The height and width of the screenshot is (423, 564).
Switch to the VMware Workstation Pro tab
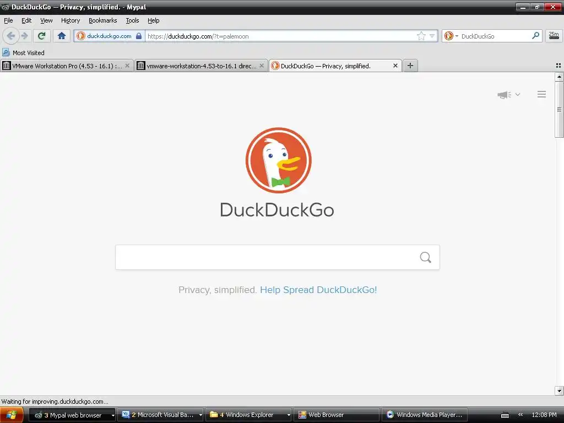click(x=66, y=66)
